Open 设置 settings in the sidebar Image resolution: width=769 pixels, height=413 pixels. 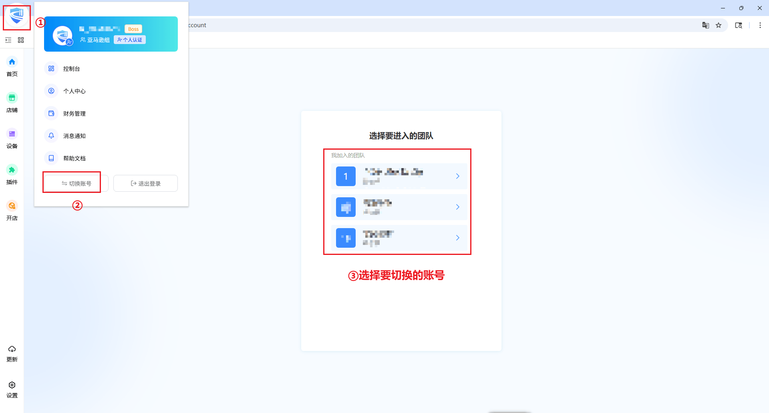coord(12,385)
